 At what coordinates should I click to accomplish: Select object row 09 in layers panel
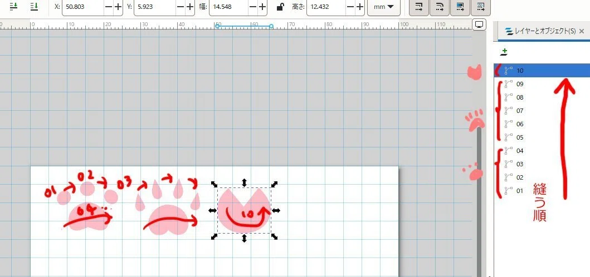pos(542,84)
